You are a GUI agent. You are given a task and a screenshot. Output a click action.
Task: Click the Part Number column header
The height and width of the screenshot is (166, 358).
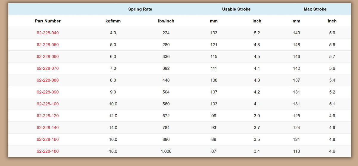tap(48, 21)
